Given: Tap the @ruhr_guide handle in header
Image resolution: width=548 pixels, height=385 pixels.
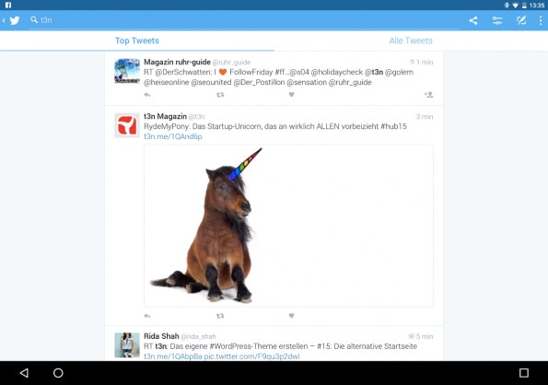Looking at the screenshot, I should (x=232, y=63).
